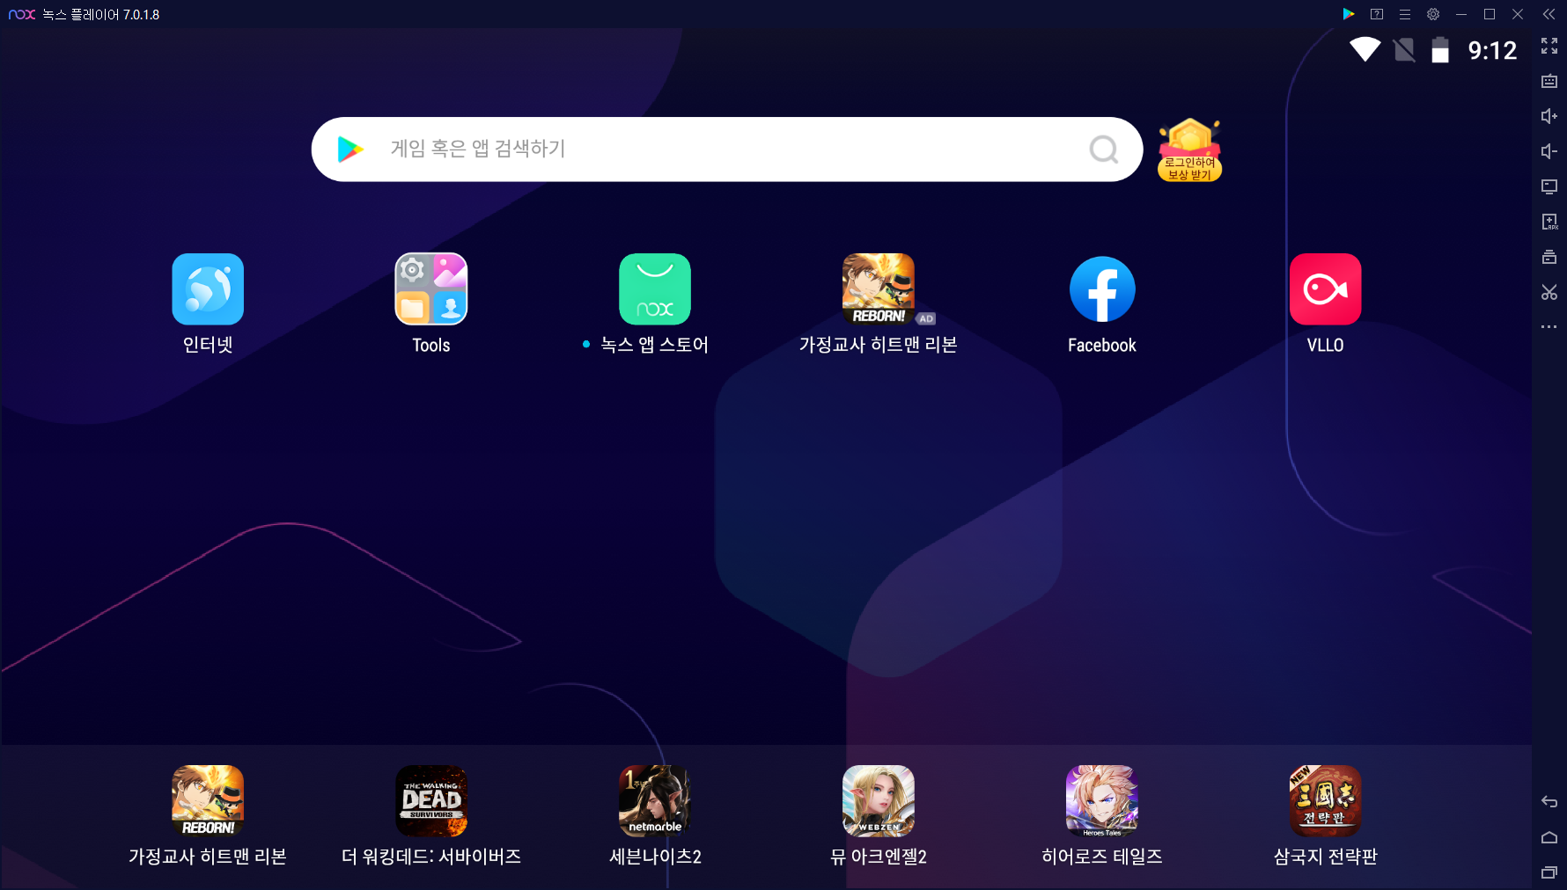
Task: Click the scissors screenshot icon
Action: (1549, 292)
